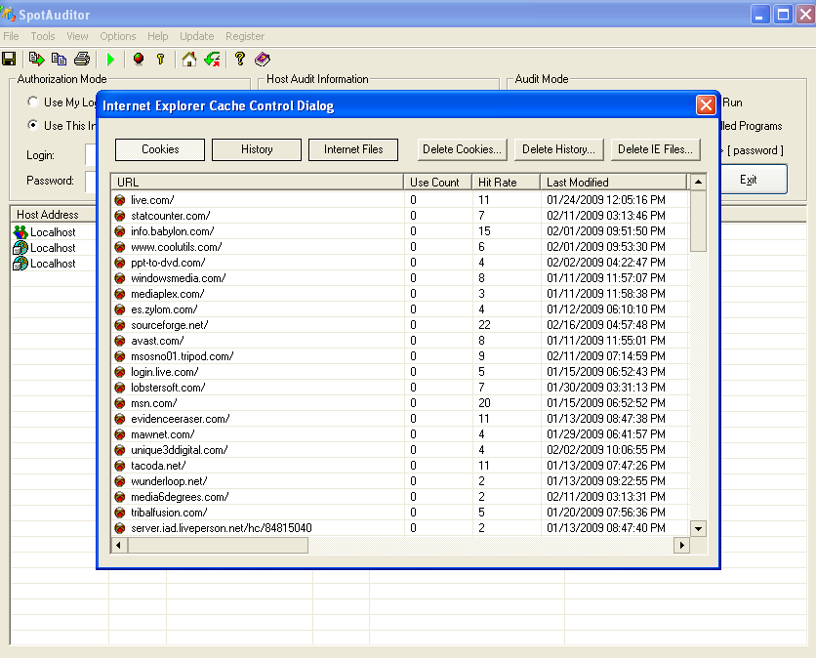816x658 pixels.
Task: Click the cookie icon beside live.com/
Action: (x=120, y=200)
